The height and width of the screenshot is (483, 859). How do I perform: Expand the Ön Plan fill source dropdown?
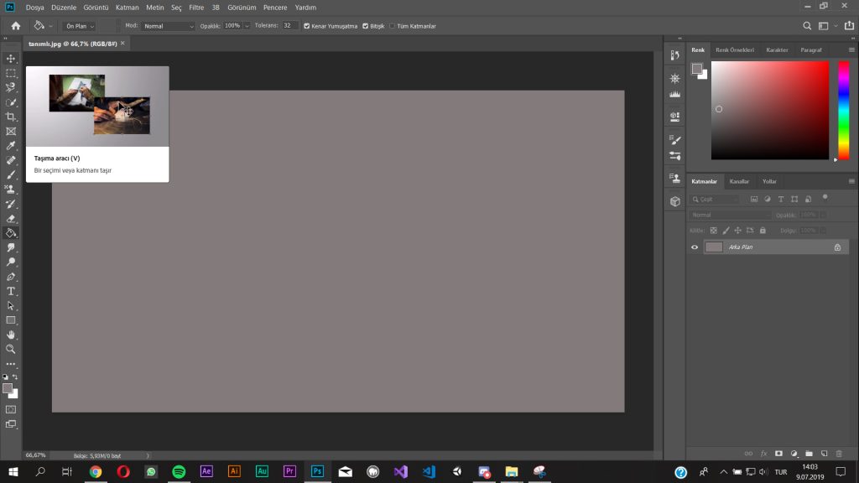[81, 26]
